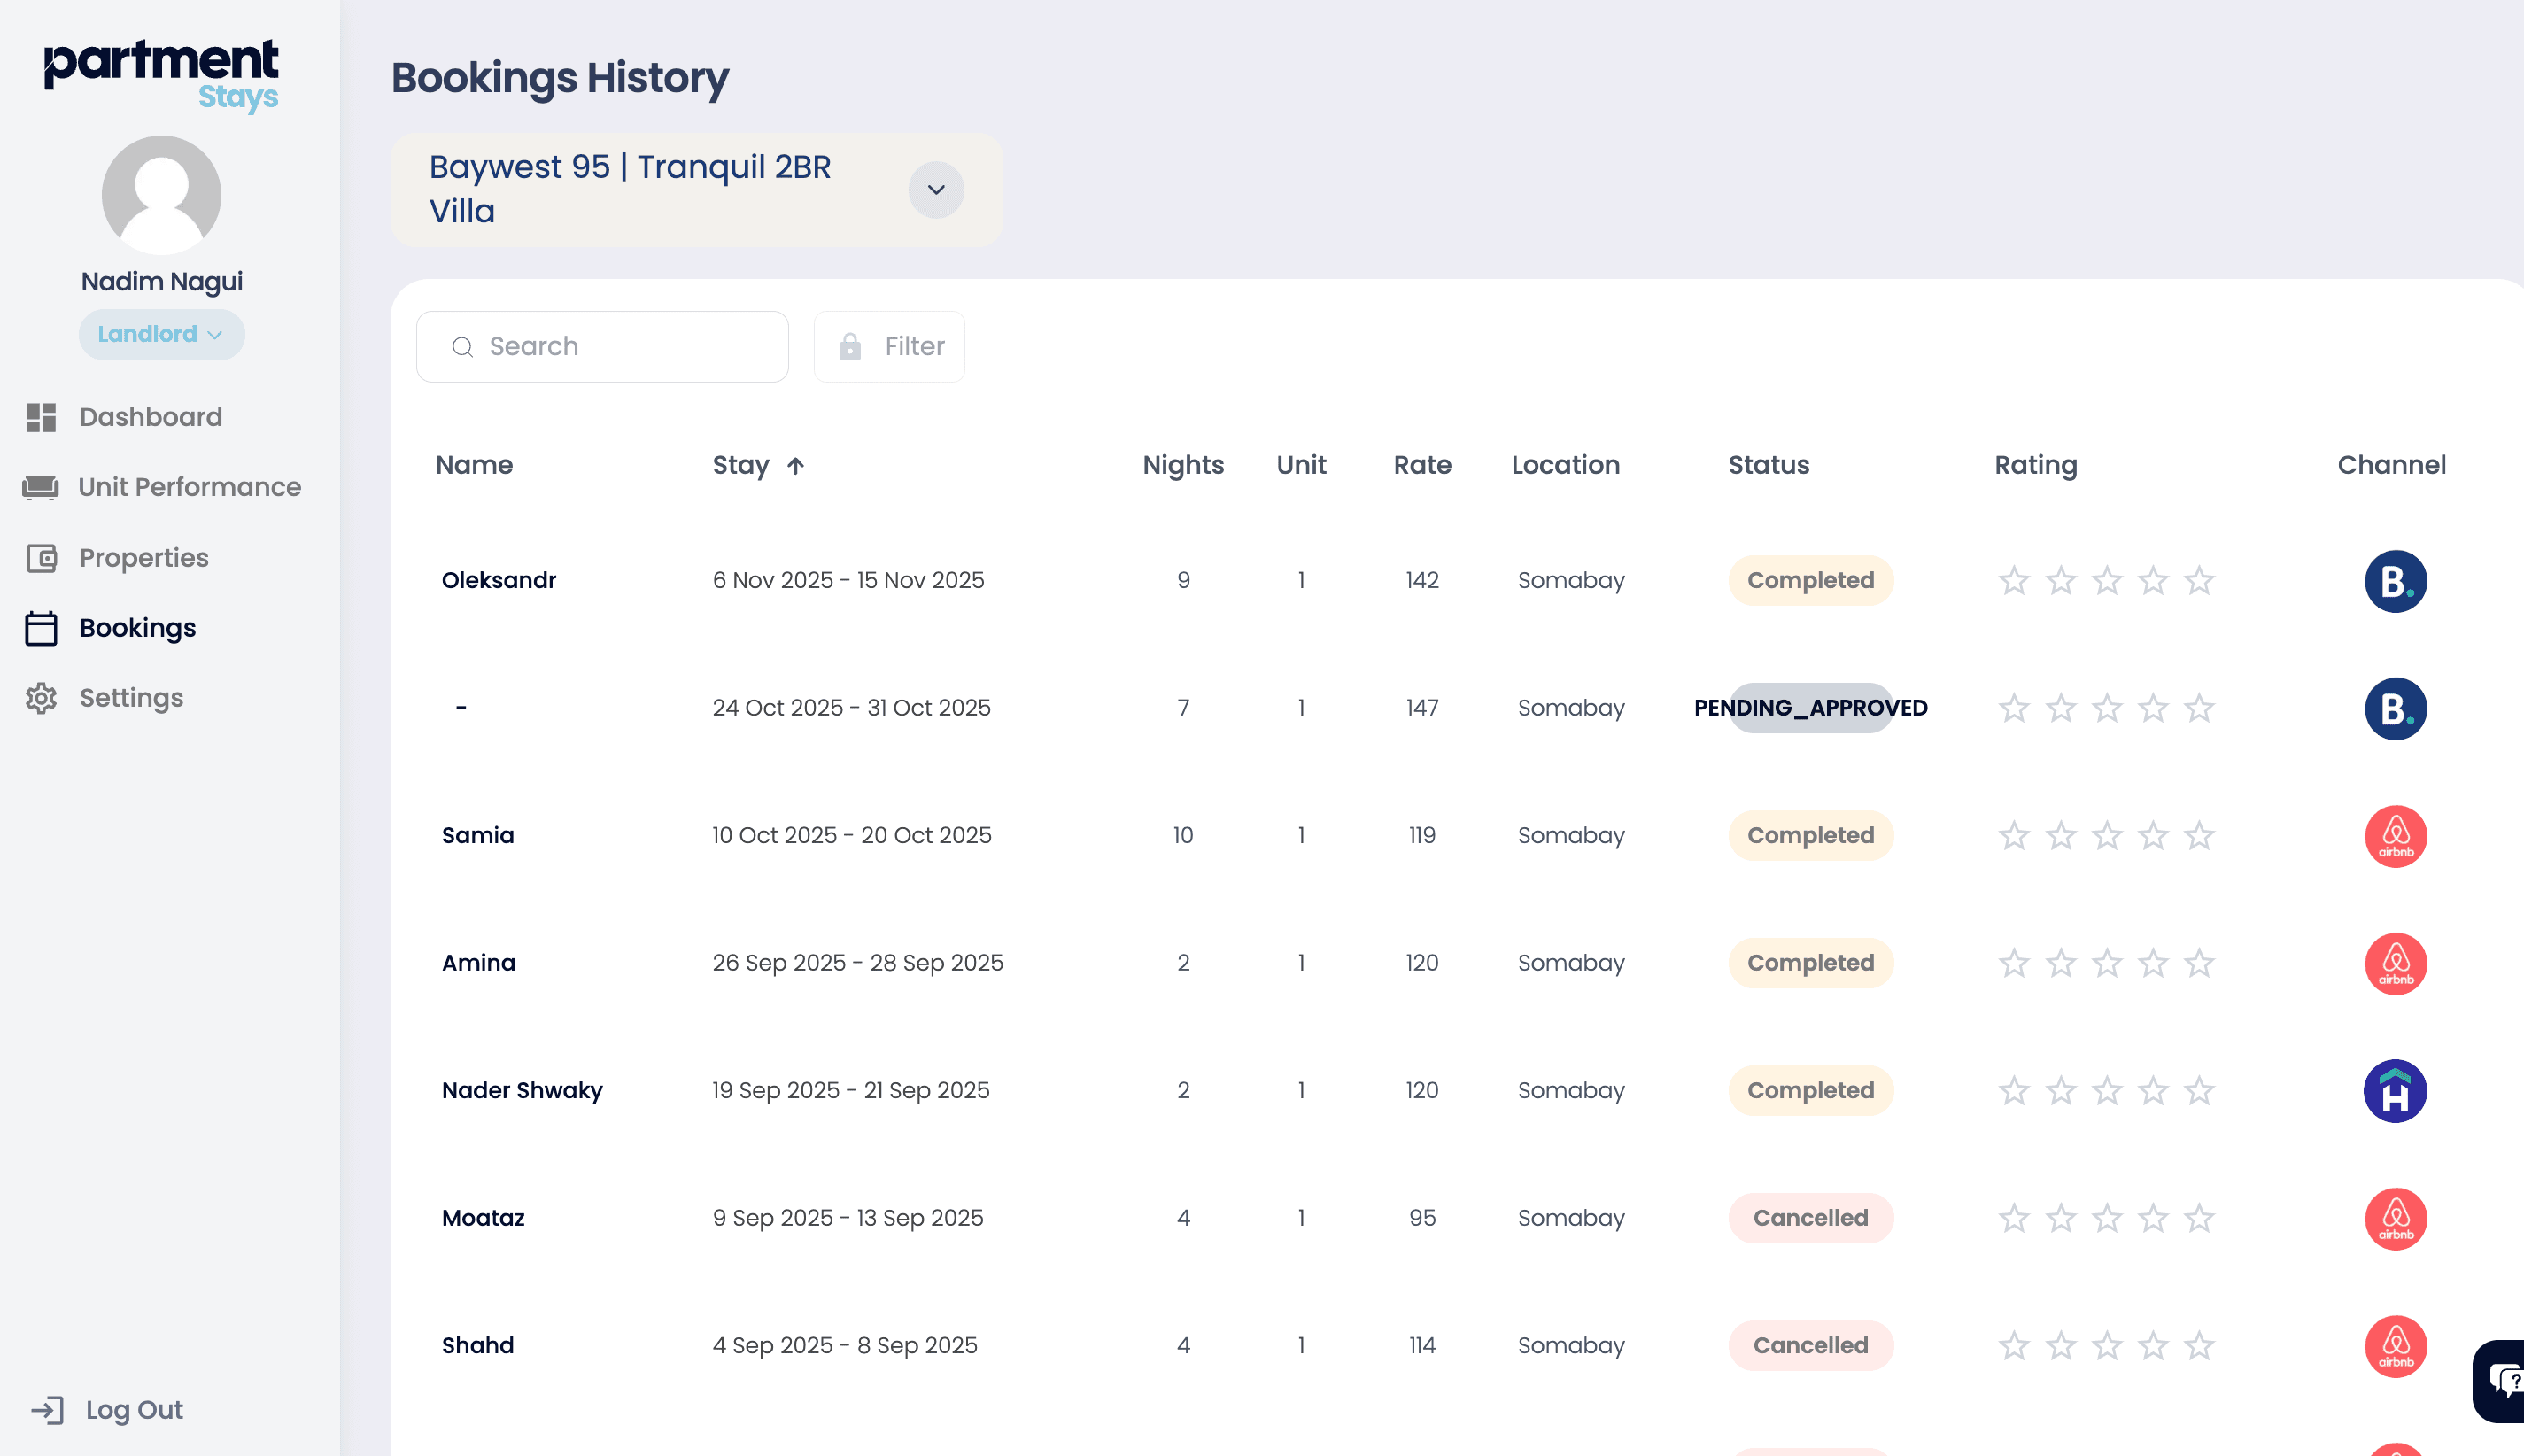Go to Dashboard in sidebar

(150, 417)
